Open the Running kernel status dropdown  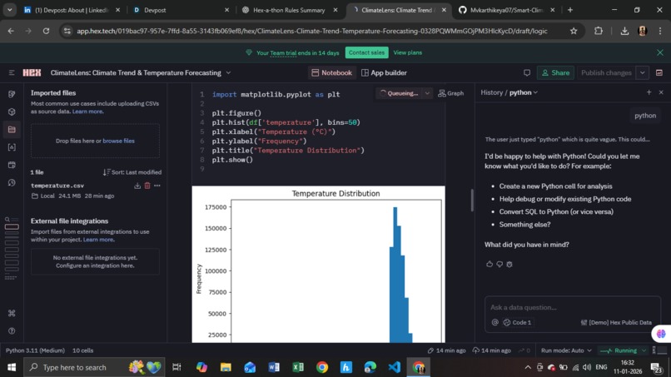623,350
